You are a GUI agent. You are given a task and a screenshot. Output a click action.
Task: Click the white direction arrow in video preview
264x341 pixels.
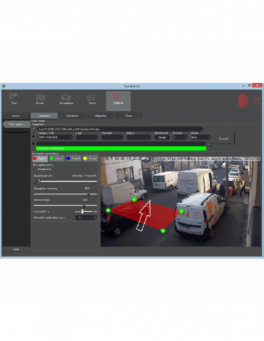[144, 216]
